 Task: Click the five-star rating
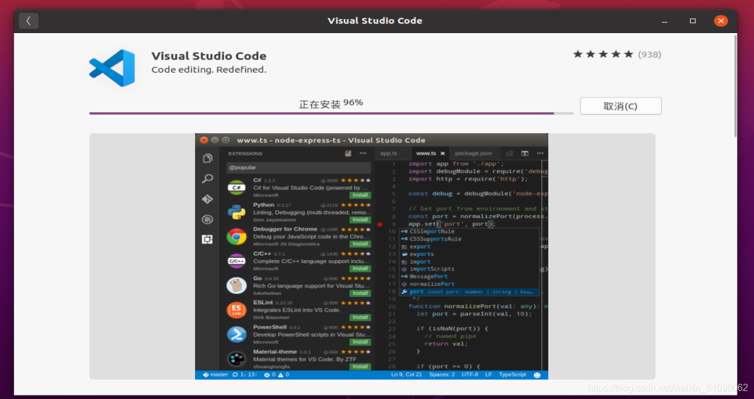click(603, 54)
